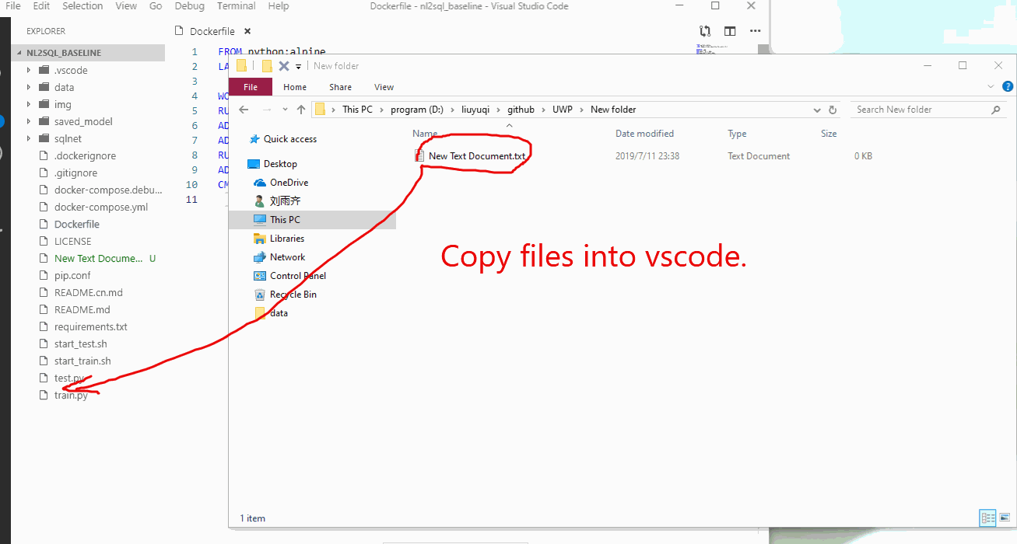Click the Split Editor icon
The image size is (1017, 544).
tap(730, 30)
